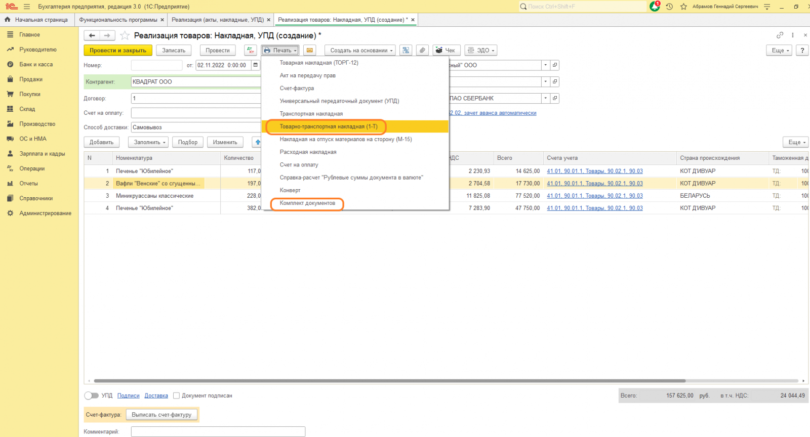810x437 pixels.
Task: Add document to favorites with star icon
Action: coord(125,36)
